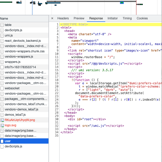The image size is (162, 162).
Task: Click the long gray waterfall bar
Action: (x=91, y=1)
